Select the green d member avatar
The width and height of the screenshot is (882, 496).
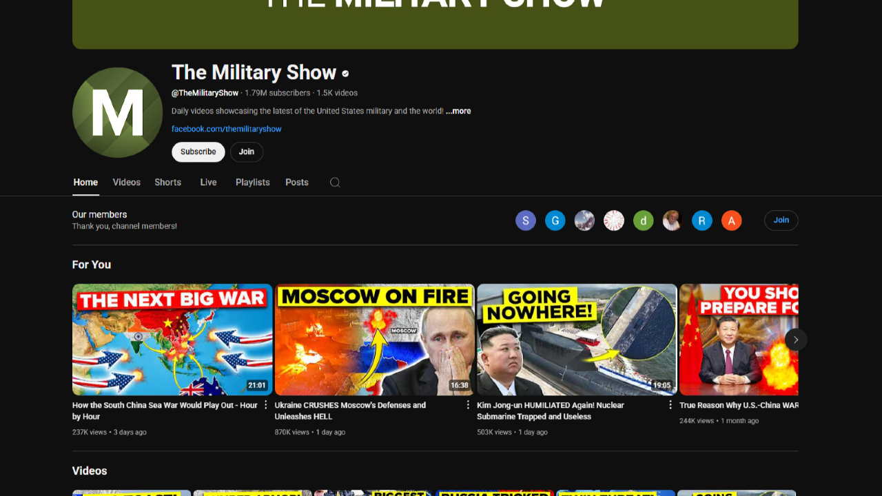point(643,220)
